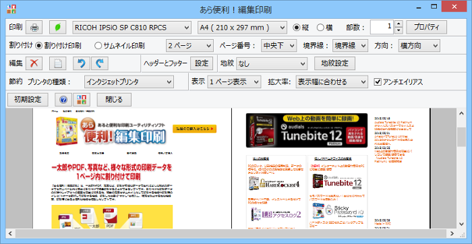
Task: Click the app logo icon beside help
Action: [82, 100]
